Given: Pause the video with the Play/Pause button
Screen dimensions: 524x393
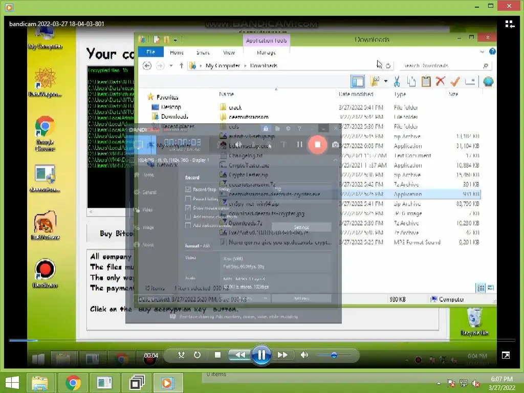Looking at the screenshot, I should point(261,355).
